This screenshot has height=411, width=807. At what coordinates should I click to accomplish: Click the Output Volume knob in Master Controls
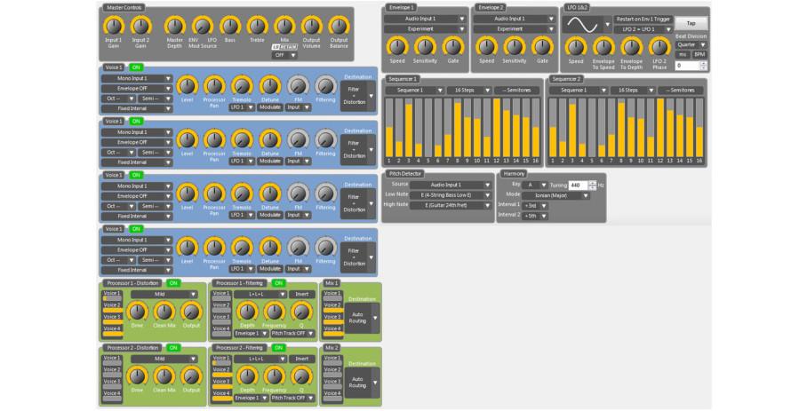[x=311, y=25]
